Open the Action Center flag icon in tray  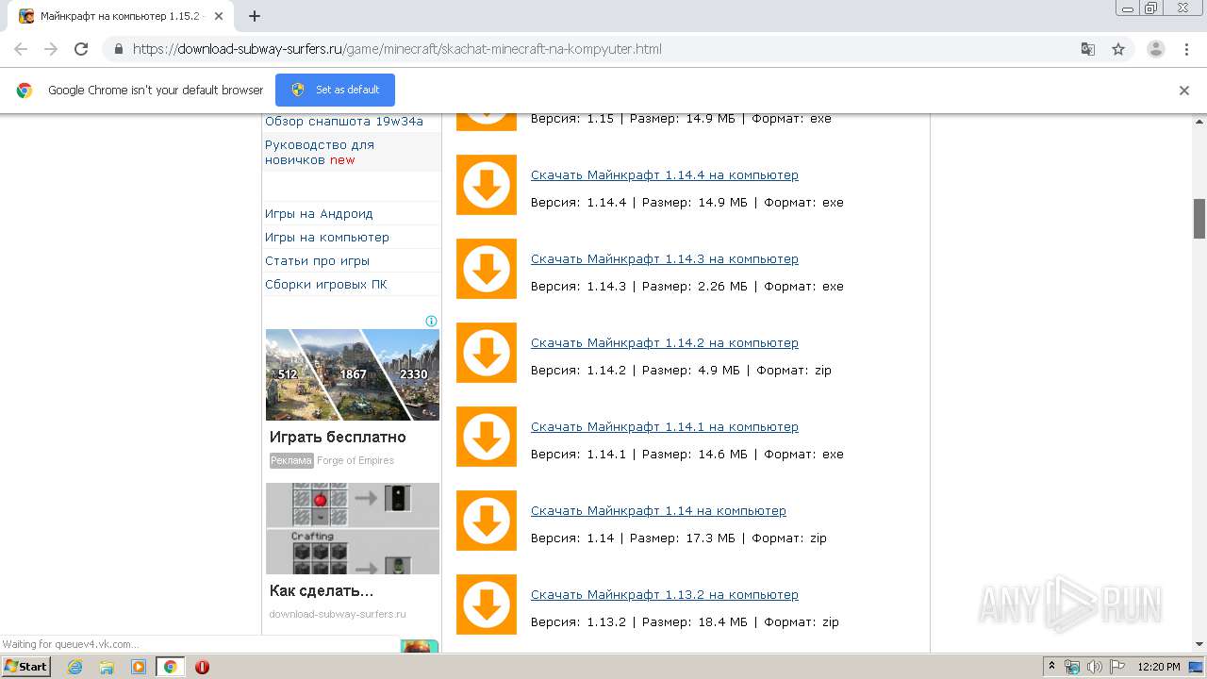click(1116, 667)
